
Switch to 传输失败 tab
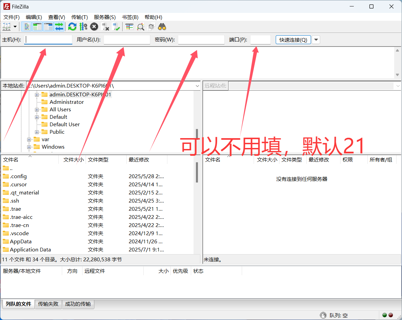tap(48, 304)
